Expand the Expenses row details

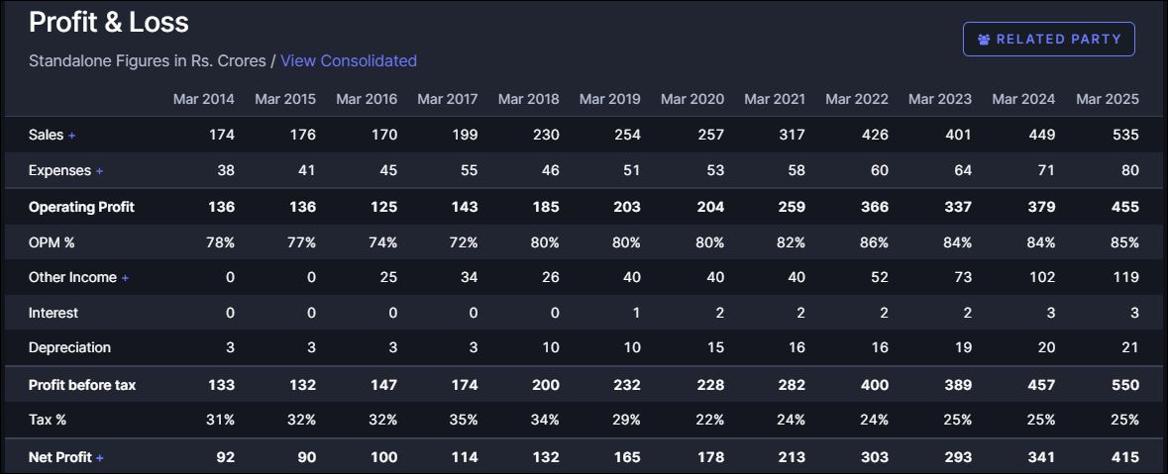(99, 171)
